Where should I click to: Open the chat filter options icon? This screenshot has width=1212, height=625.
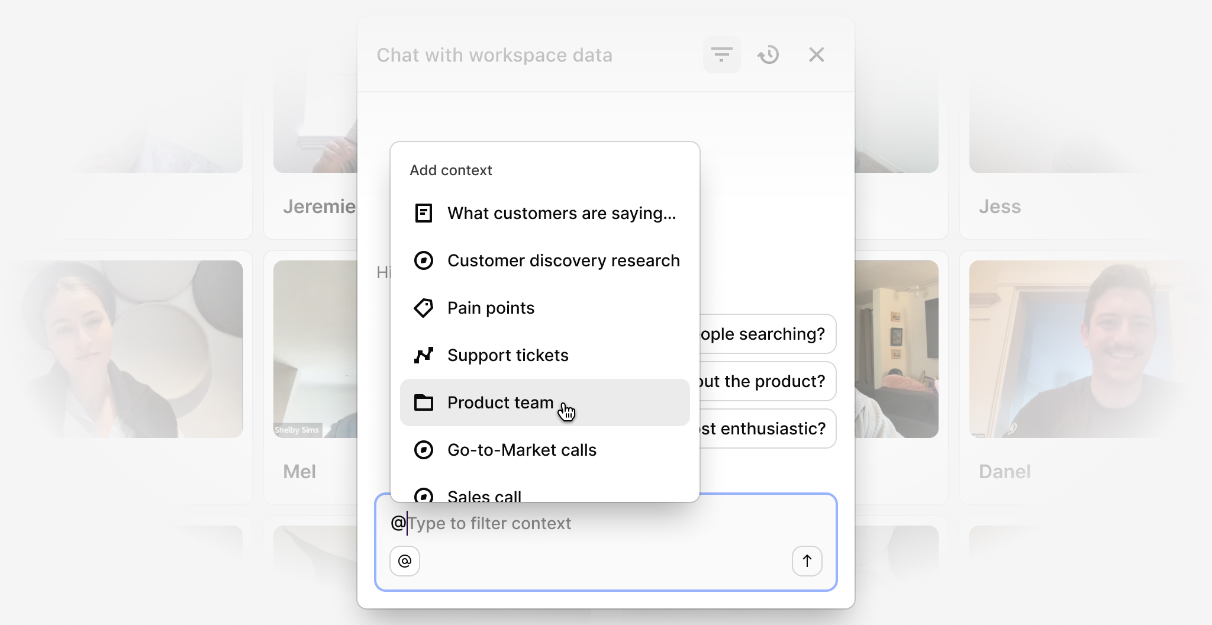[x=722, y=54]
